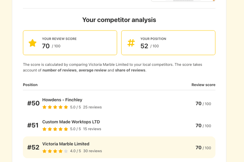Click the first yellow star under Victoria Marble Limited
Image resolution: width=244 pixels, height=162 pixels.
coord(44,151)
